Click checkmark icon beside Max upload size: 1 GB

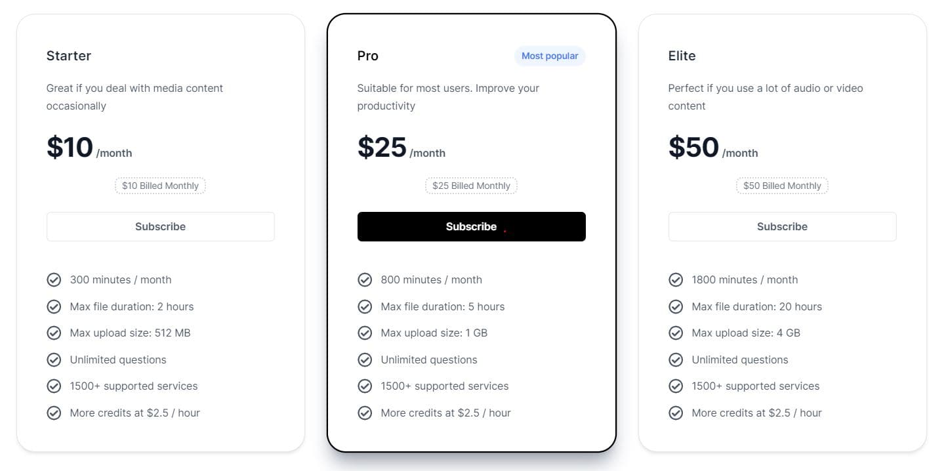365,333
